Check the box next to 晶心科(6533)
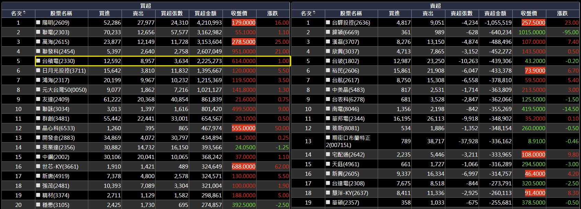The width and height of the screenshot is (581, 209). click(38, 128)
